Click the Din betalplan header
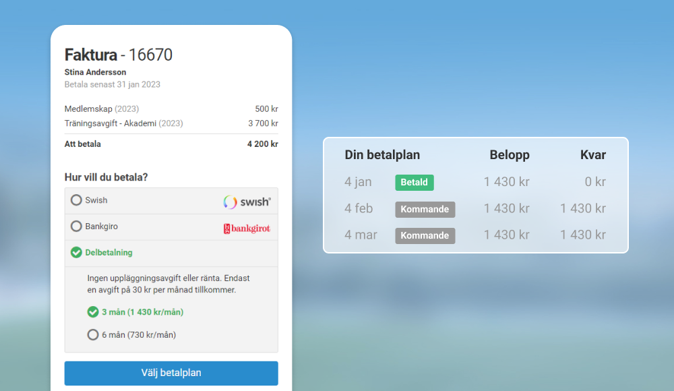The width and height of the screenshot is (674, 391). pos(382,155)
